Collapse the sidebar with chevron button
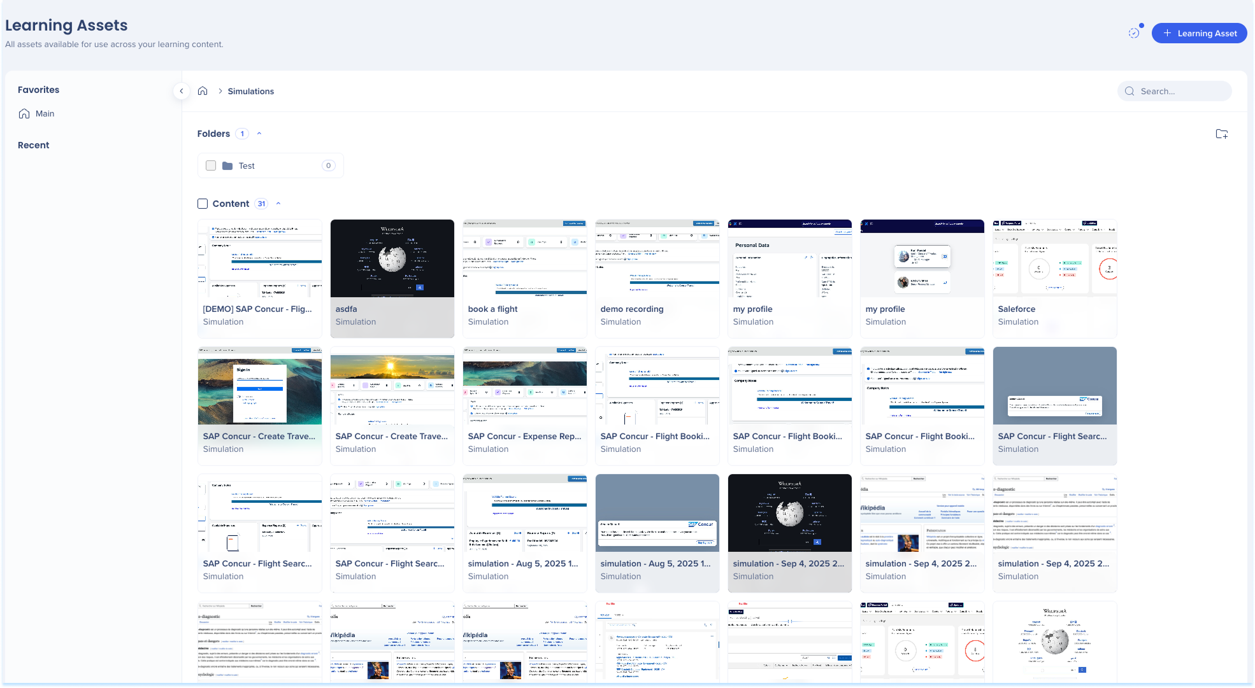Viewport: 1255px width, 688px height. [182, 91]
